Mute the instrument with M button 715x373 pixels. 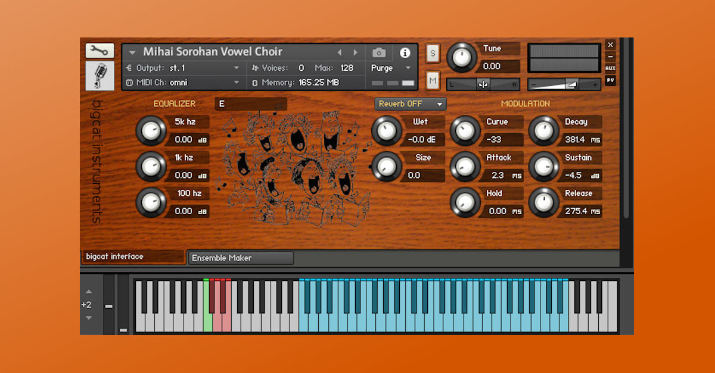click(433, 80)
